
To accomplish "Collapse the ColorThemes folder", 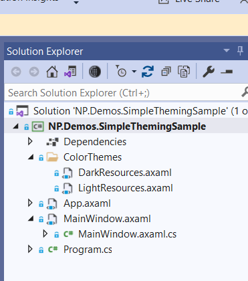I will click(x=31, y=157).
